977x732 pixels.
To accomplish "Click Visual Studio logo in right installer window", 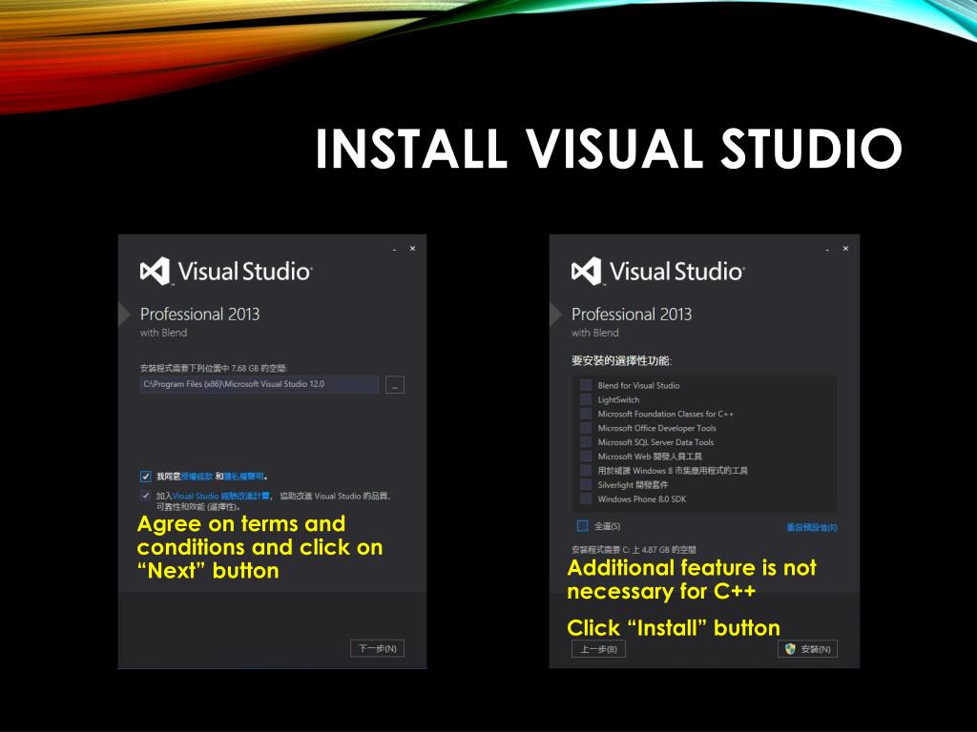I will point(657,272).
